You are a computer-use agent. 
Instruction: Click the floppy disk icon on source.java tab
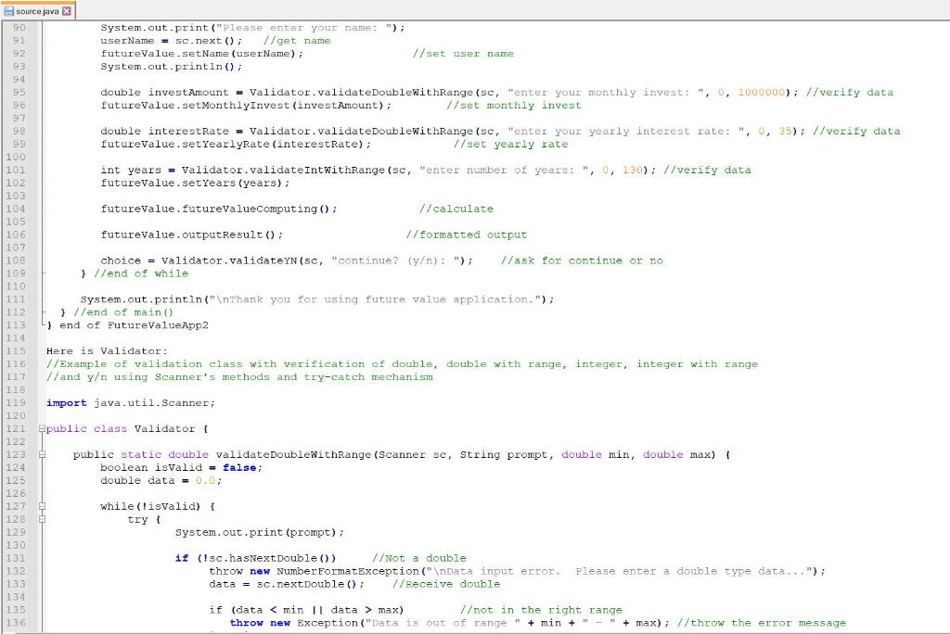click(x=9, y=10)
